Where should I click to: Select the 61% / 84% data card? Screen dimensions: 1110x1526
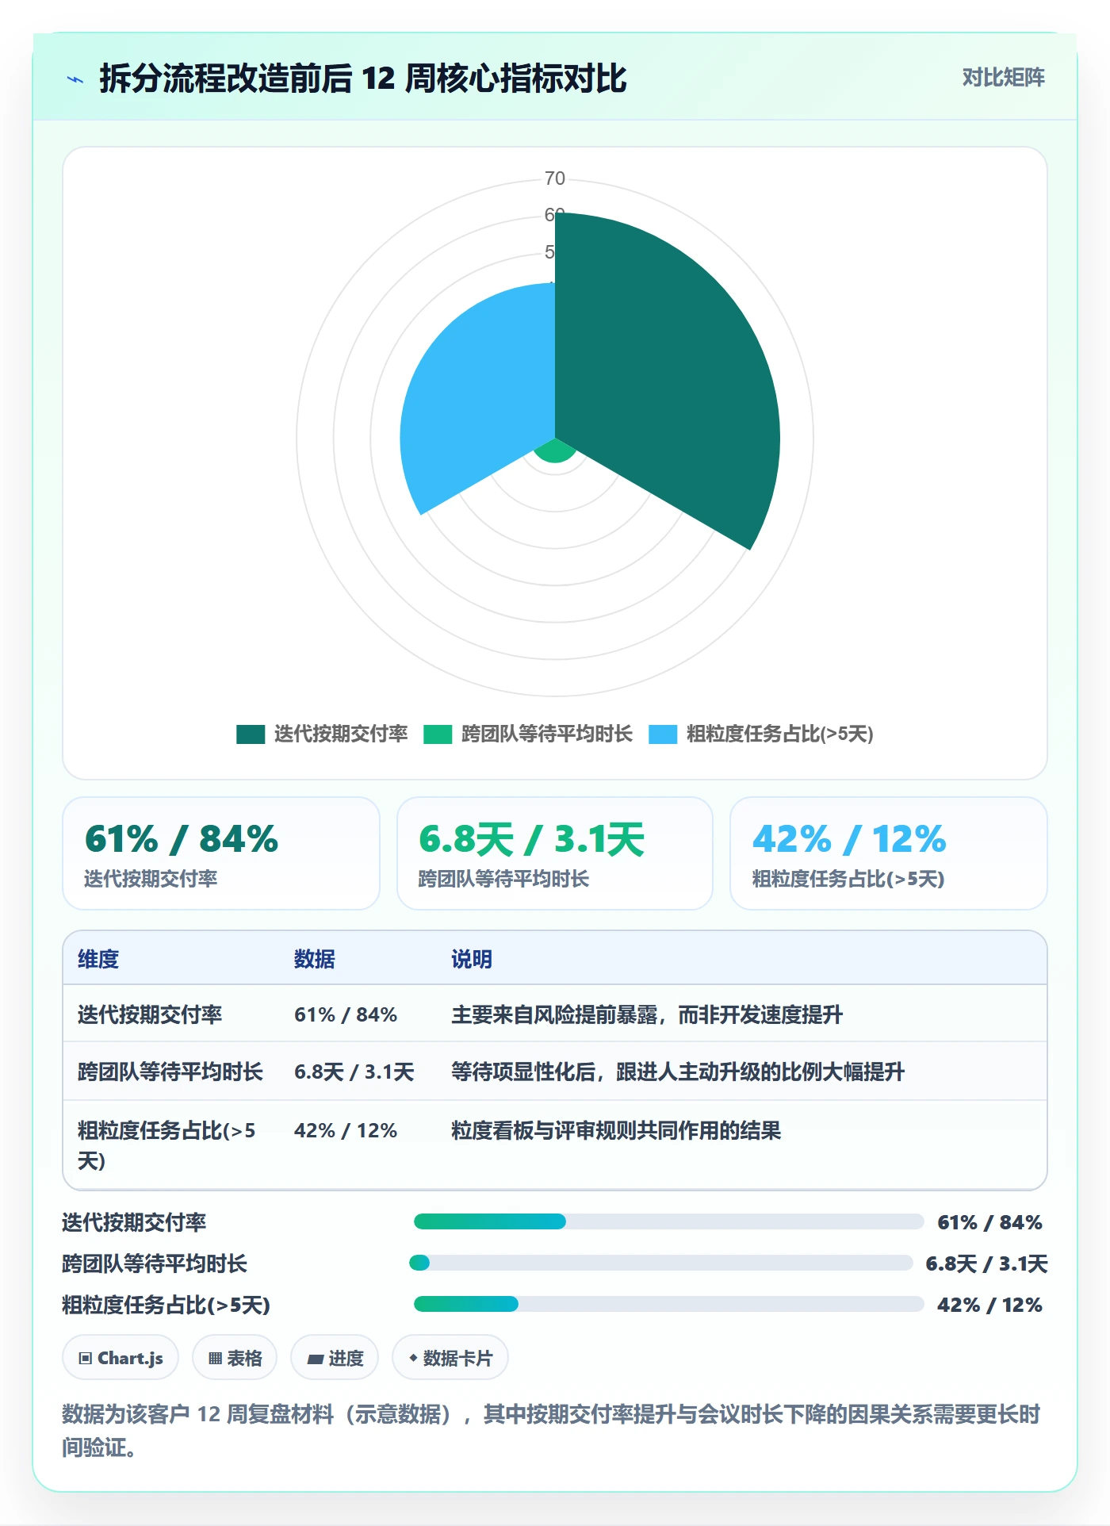[221, 853]
